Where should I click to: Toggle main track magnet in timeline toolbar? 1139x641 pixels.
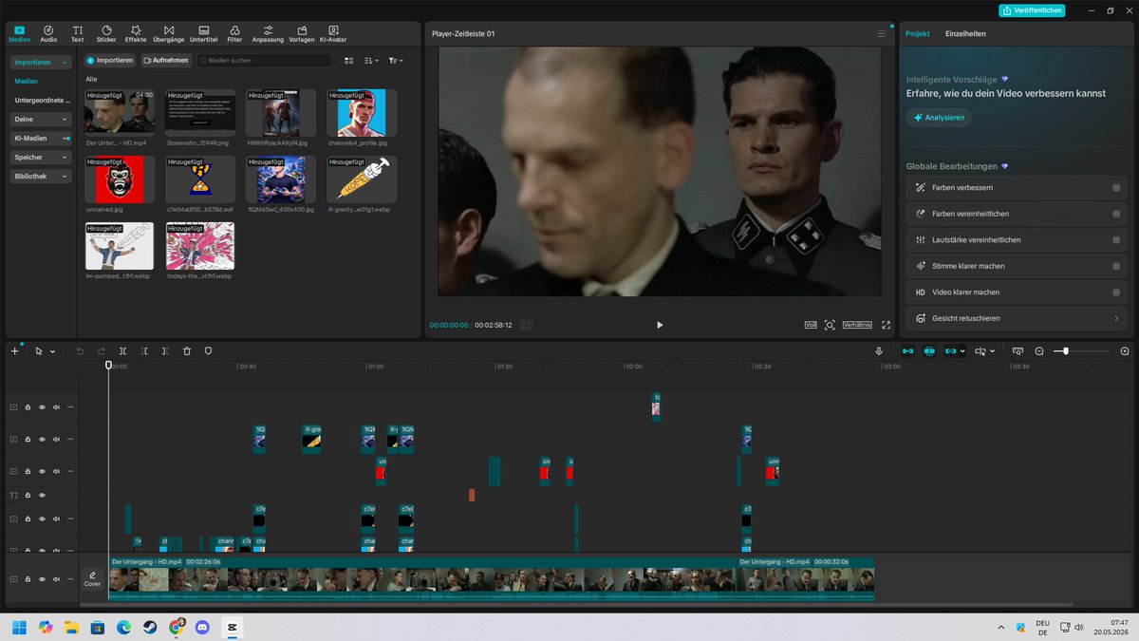click(907, 351)
